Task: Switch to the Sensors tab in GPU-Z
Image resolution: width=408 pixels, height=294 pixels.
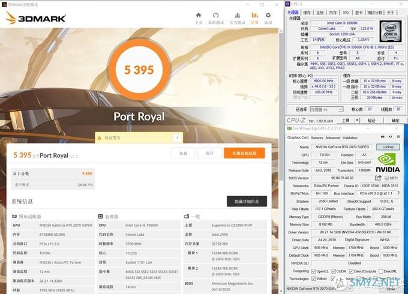Action: click(x=317, y=137)
